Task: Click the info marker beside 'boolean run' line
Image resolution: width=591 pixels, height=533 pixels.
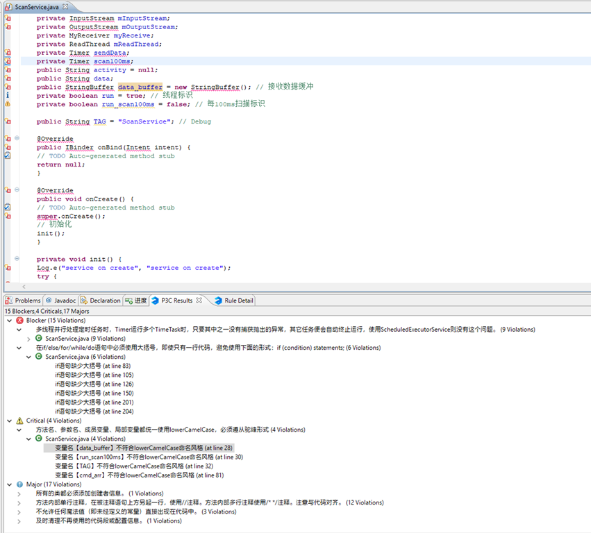Action: click(7, 95)
